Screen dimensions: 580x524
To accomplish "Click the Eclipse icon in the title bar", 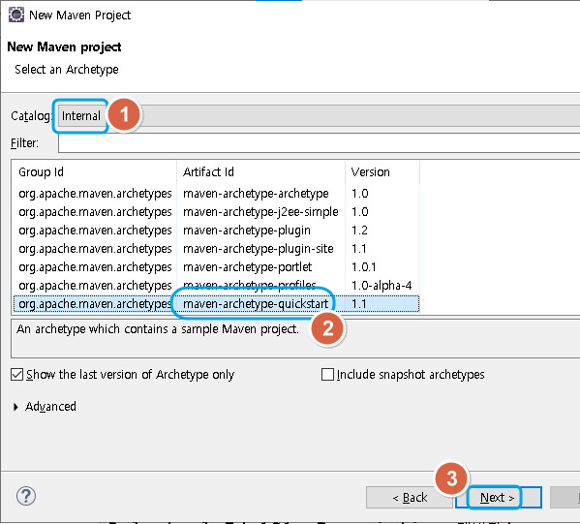I will coord(16,15).
